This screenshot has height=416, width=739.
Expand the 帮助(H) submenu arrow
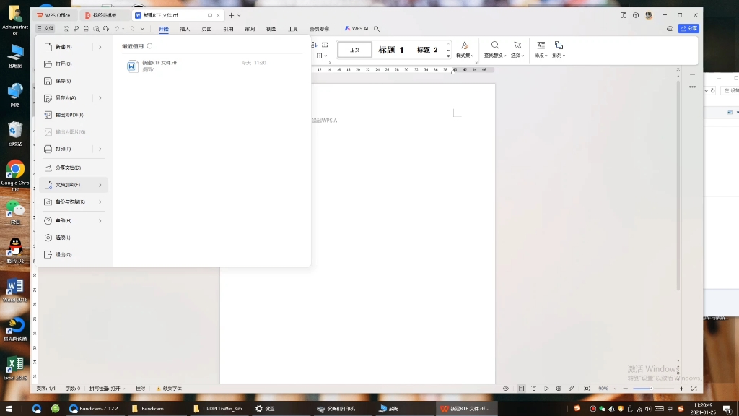[100, 221]
